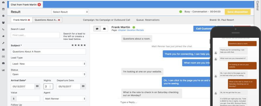
Task: Click green online dot next to Frank Martin
Action: pos(134,27)
